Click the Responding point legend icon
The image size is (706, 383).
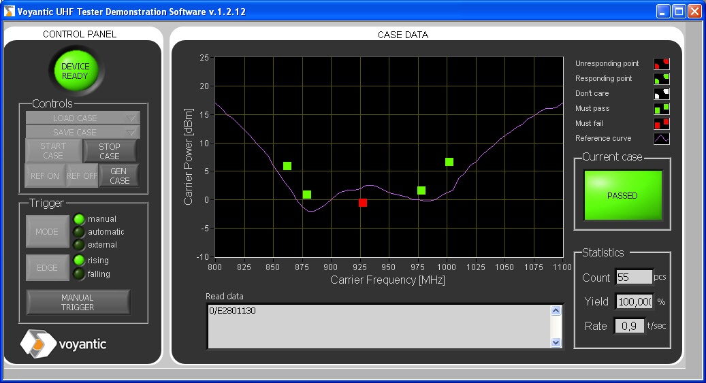661,79
